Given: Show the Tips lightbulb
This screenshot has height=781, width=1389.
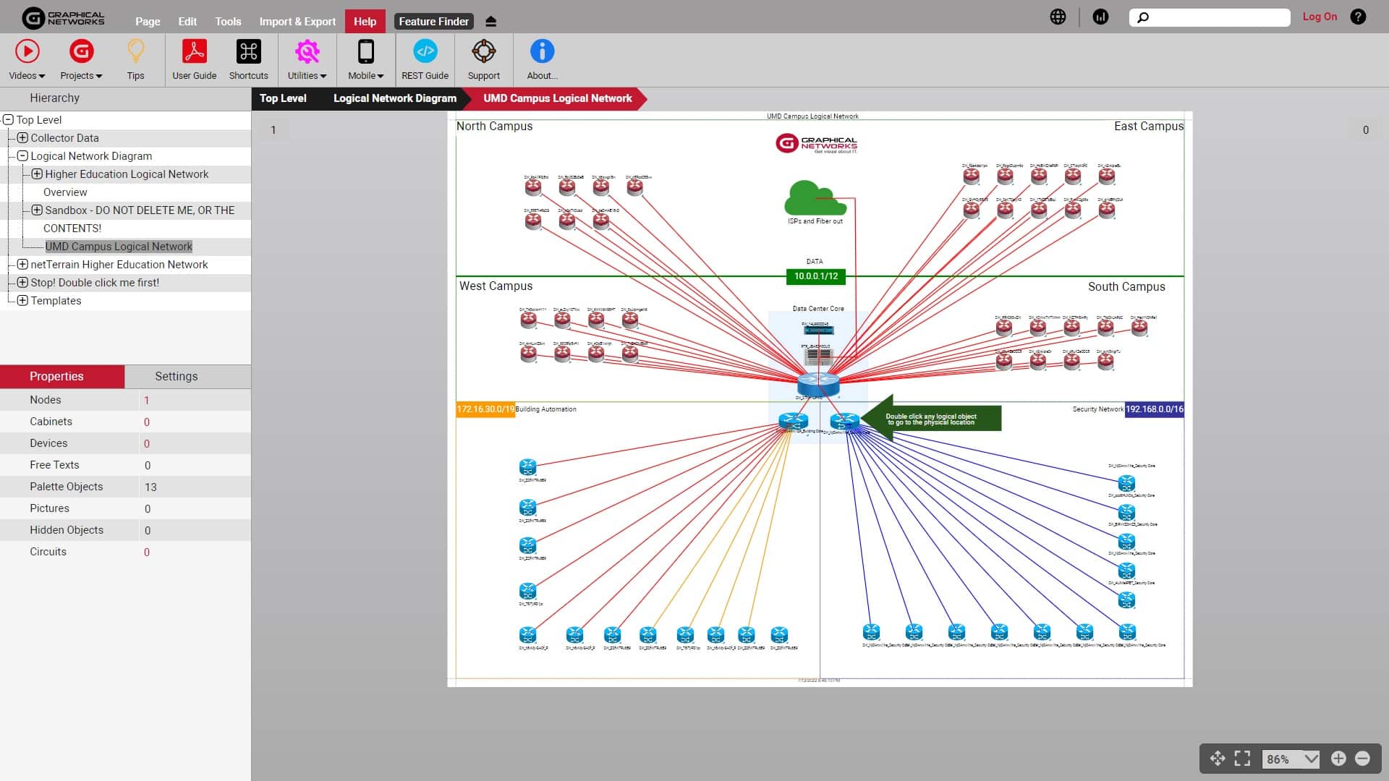Looking at the screenshot, I should pos(135,60).
